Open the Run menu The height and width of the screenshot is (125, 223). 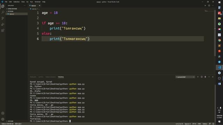coord(31,2)
